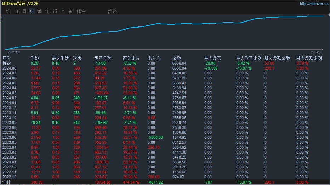Select the 2022.12 month row
Screen dimensions: 330x185
pyautogui.click(x=9, y=167)
